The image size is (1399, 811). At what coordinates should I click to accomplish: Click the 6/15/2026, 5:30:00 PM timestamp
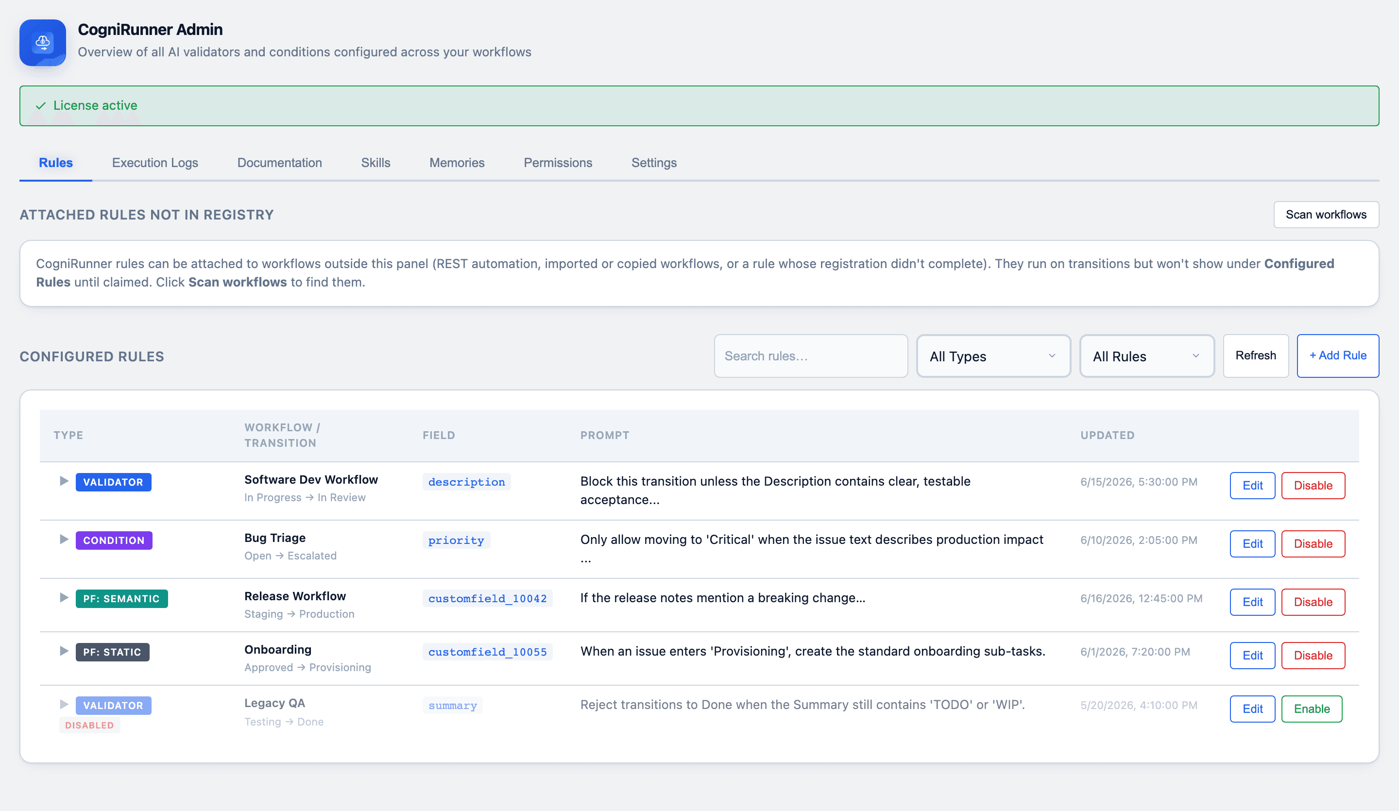(x=1139, y=482)
